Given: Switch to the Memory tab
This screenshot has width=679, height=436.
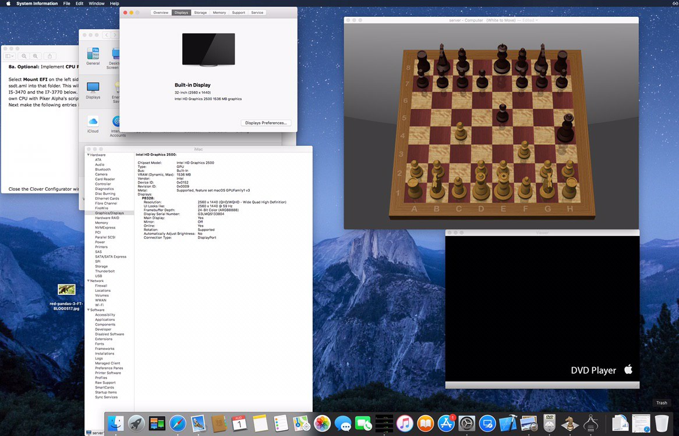Looking at the screenshot, I should (219, 13).
